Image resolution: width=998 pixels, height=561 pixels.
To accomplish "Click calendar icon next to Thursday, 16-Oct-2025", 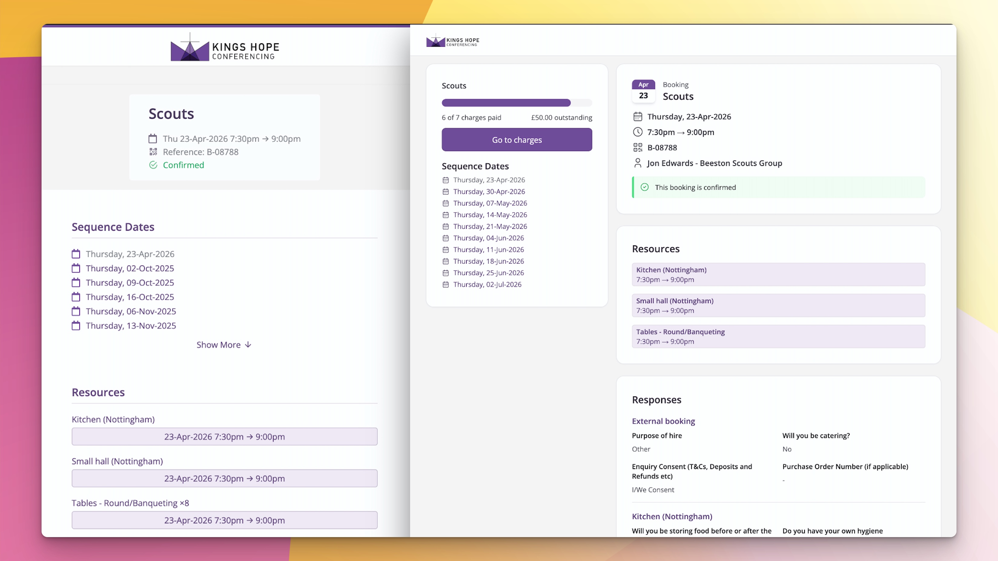I will pos(76,297).
